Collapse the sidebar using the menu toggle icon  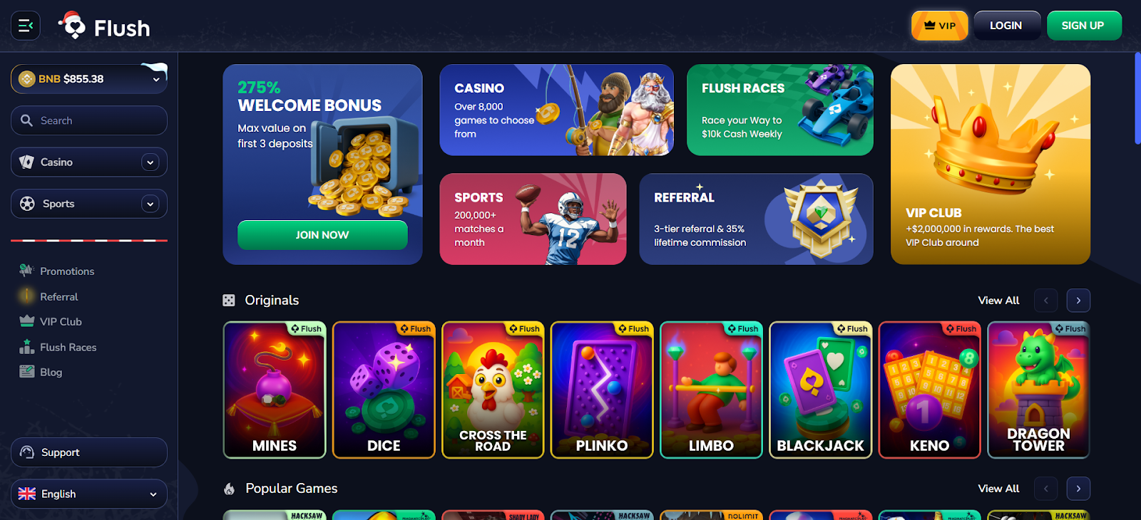26,26
